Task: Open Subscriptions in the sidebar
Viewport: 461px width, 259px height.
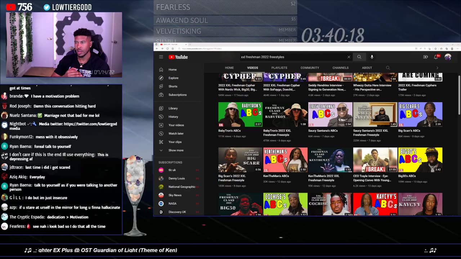Action: (179, 95)
